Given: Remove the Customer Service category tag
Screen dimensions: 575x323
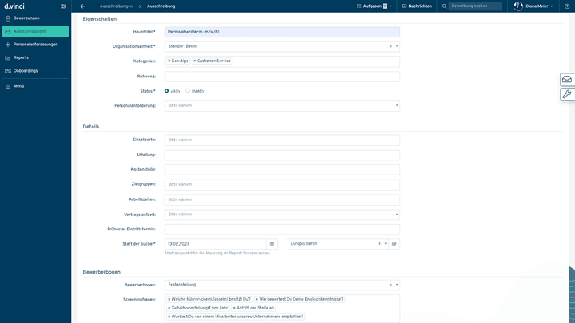Looking at the screenshot, I should coord(194,61).
